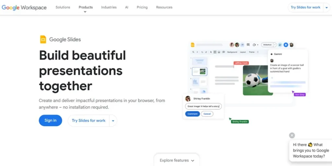This screenshot has width=332, height=166.
Task: Click the Hi there chat prompt bubble
Action: [310, 150]
